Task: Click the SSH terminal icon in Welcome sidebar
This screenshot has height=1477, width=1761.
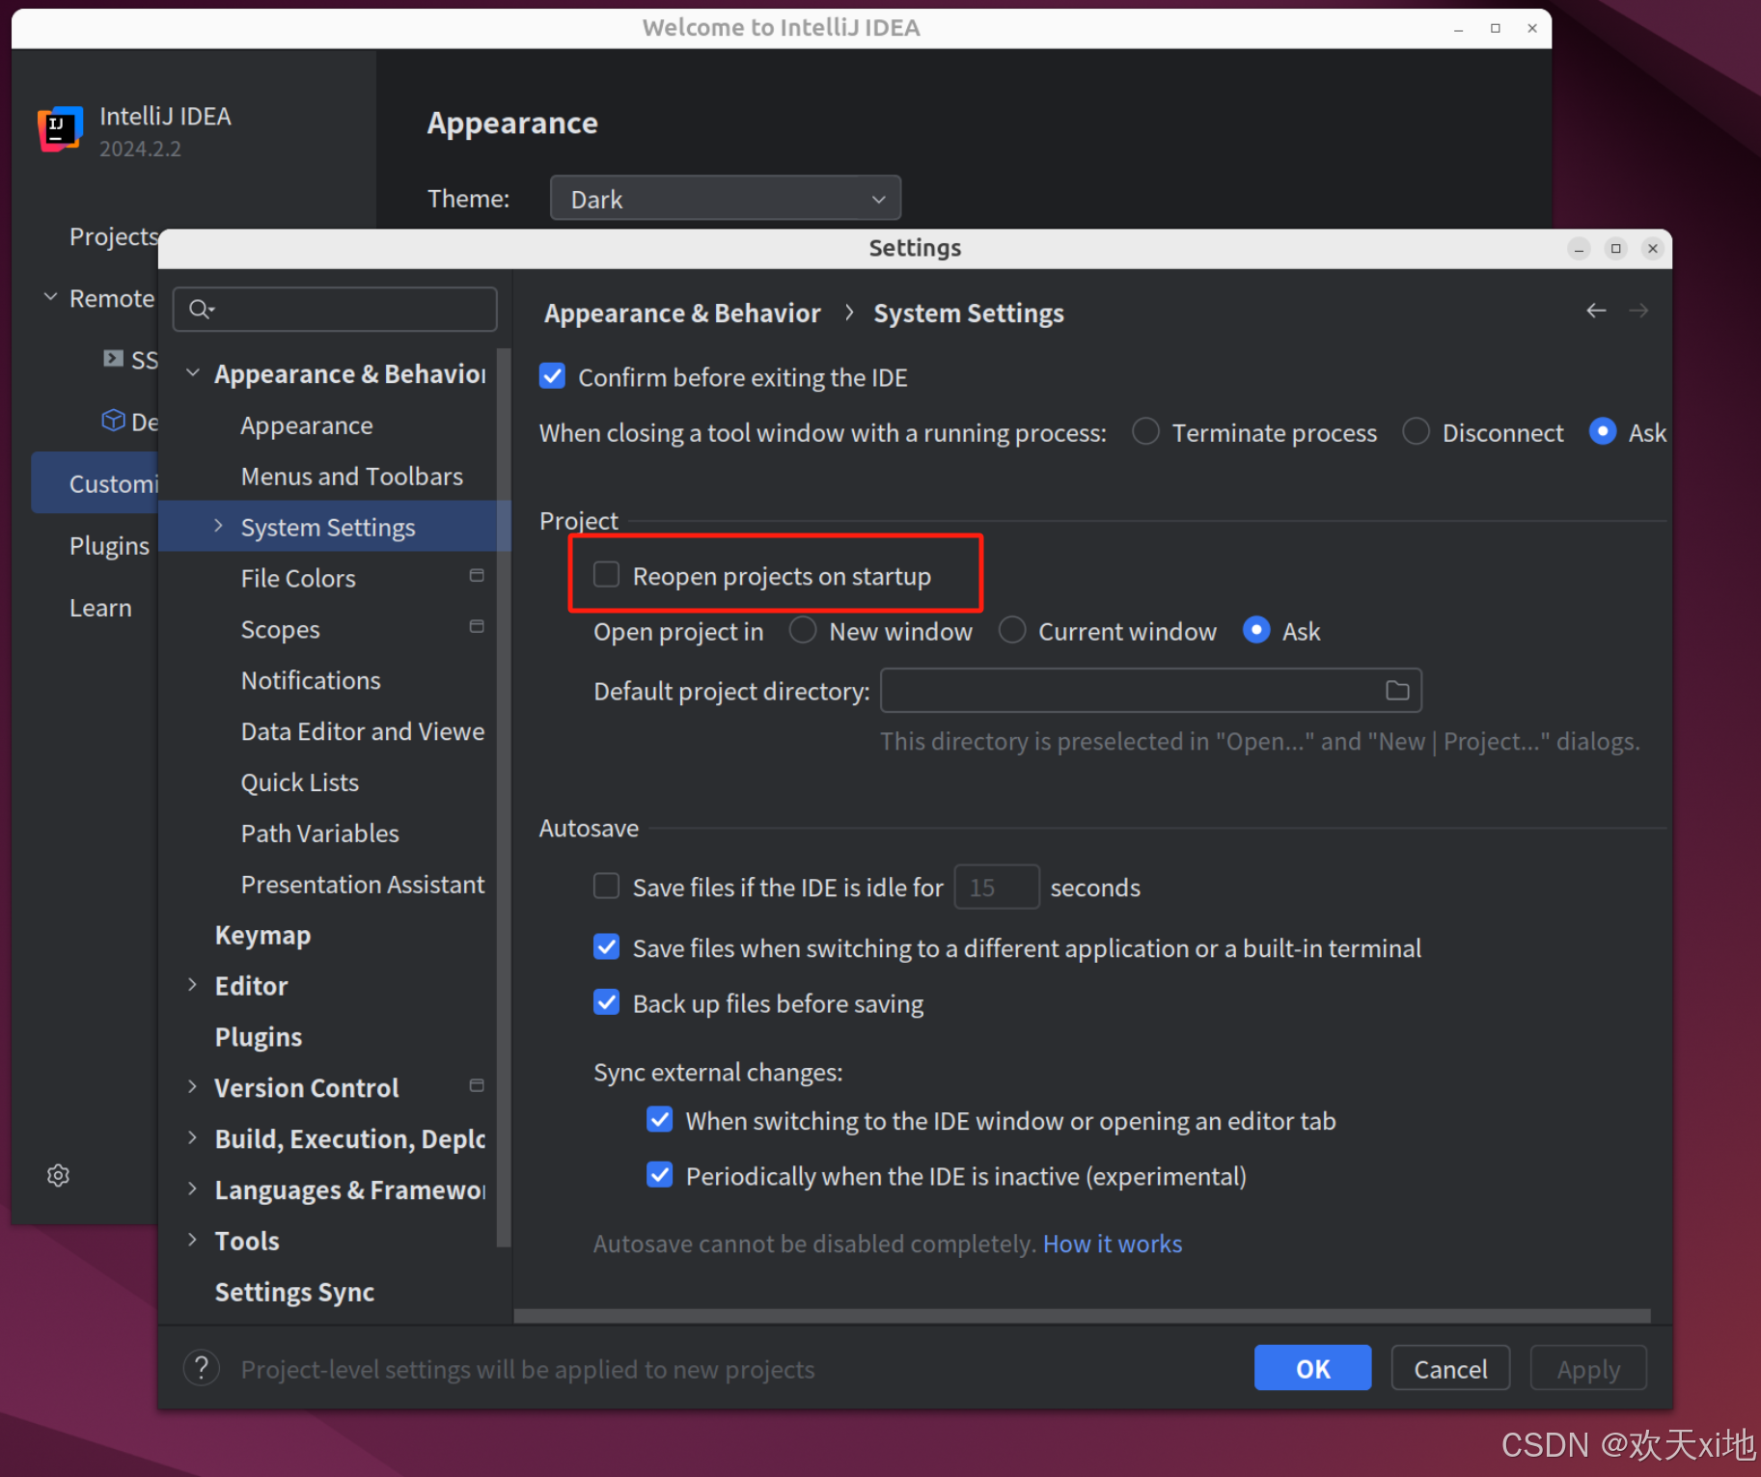Action: (x=114, y=359)
